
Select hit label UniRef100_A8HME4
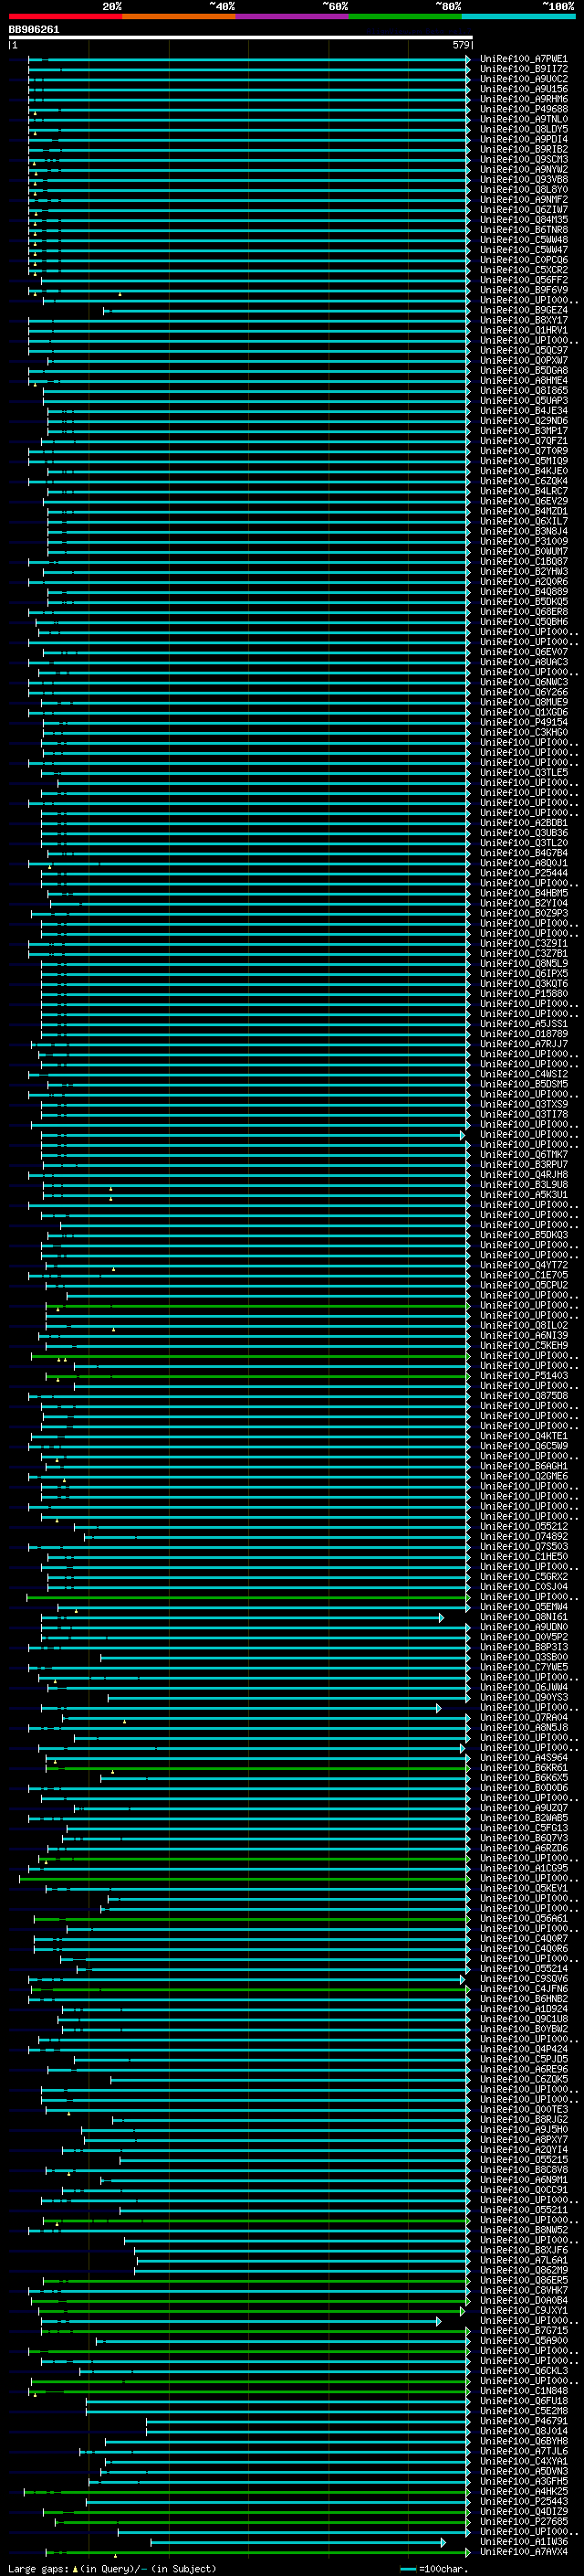[x=523, y=380]
